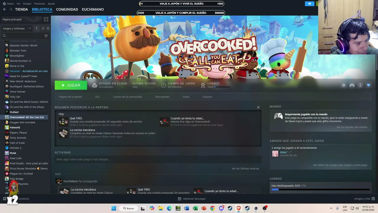This screenshot has width=378, height=213.
Task: Click the Path of Exile game icon
Action: coord(7,143)
